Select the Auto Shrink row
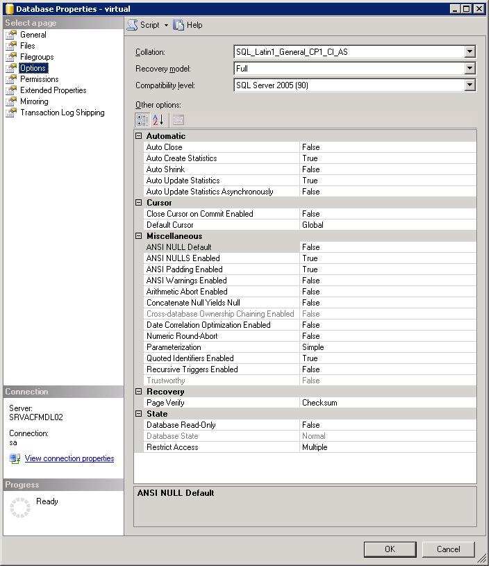 pos(310,169)
